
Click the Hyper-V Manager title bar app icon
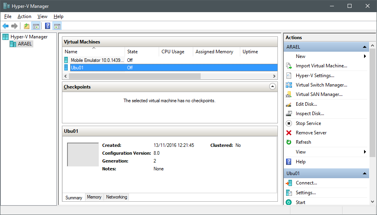6,6
